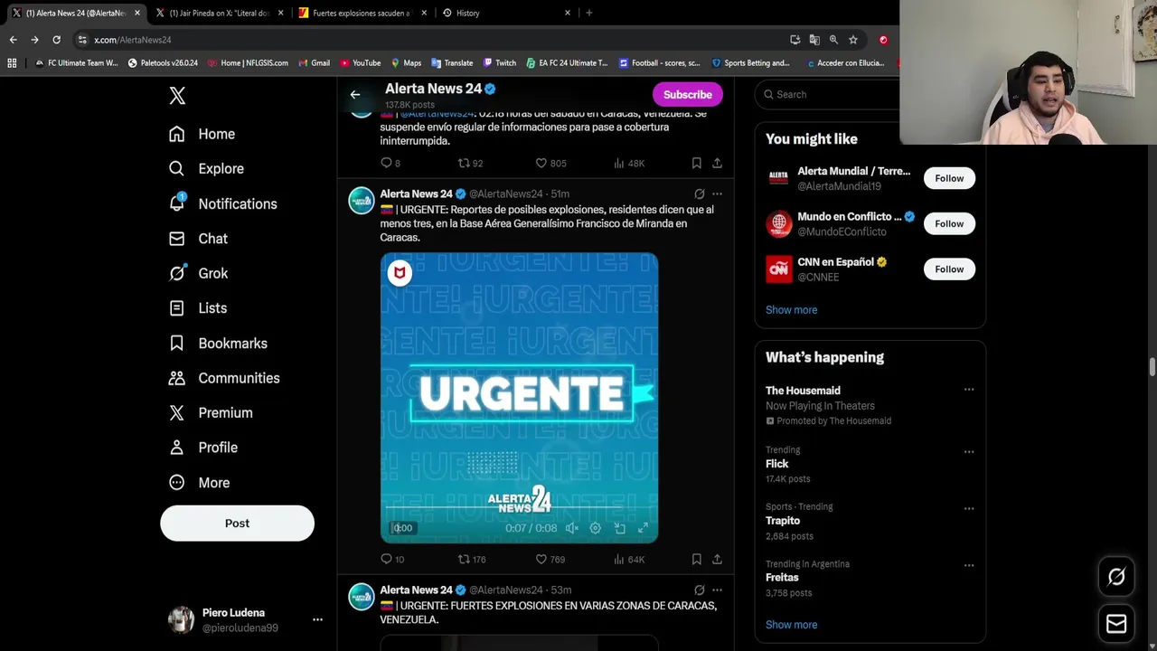
Task: Toggle picture-in-picture on the video
Action: tap(619, 528)
